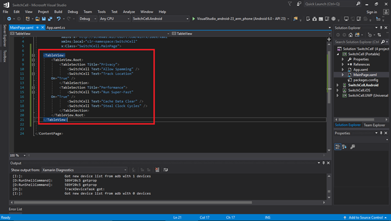391x221 pixels.
Task: Expand the References node
Action: [343, 65]
